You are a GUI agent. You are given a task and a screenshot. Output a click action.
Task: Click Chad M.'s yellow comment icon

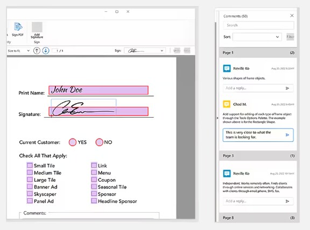click(227, 104)
